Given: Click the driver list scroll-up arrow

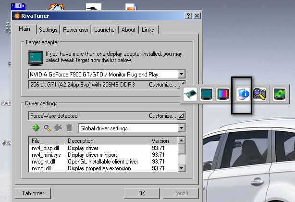Looking at the screenshot, I should click(x=181, y=140).
